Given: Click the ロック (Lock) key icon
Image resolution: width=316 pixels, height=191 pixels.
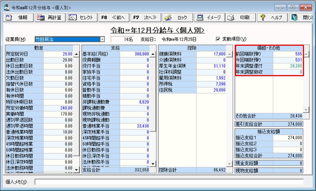Looking at the screenshot, I should coord(168,18).
